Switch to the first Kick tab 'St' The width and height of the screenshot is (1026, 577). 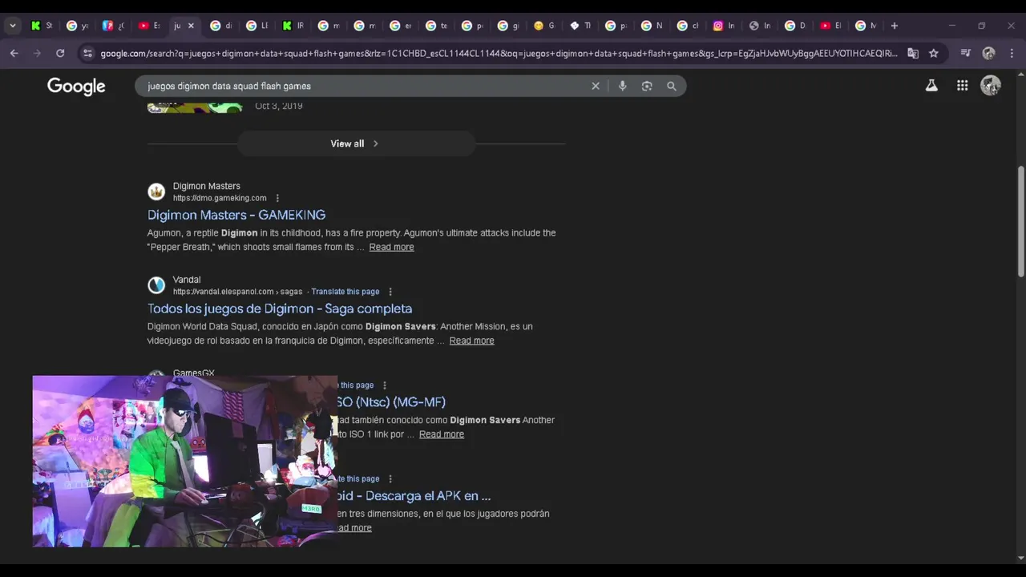click(41, 26)
